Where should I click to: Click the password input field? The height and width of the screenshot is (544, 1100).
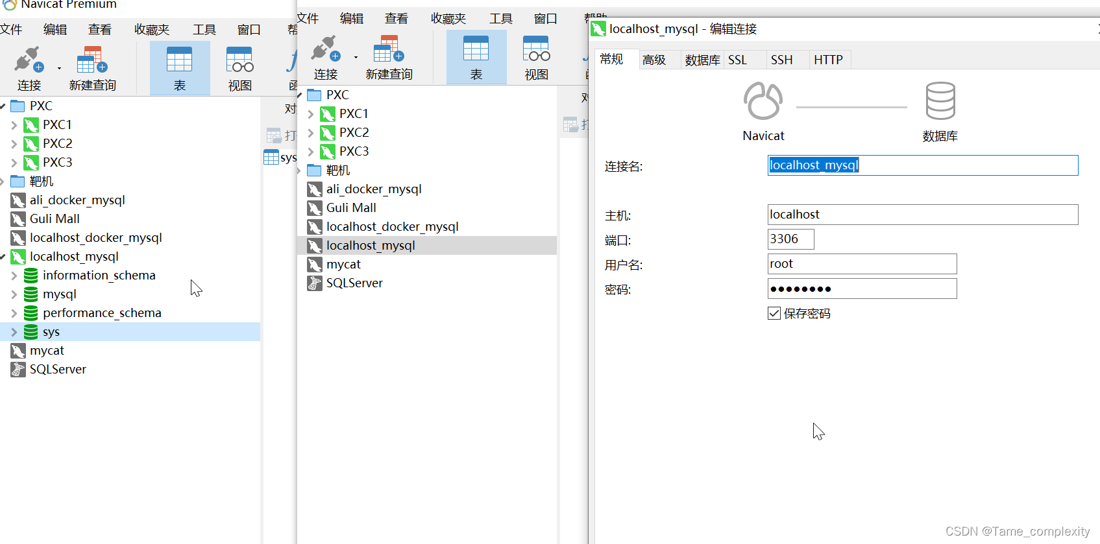tap(862, 289)
